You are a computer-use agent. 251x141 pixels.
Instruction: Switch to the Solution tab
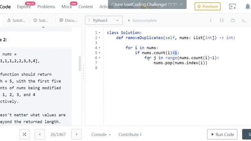[16, 20]
